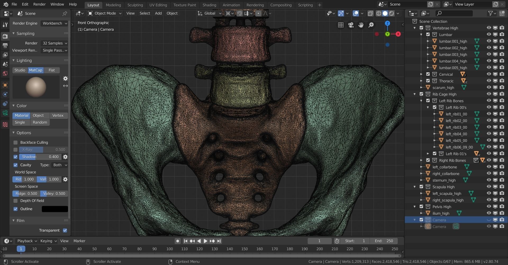Viewport: 508px width, 265px height.
Task: Open the Object properties tab icon
Action: pyautogui.click(x=5, y=85)
